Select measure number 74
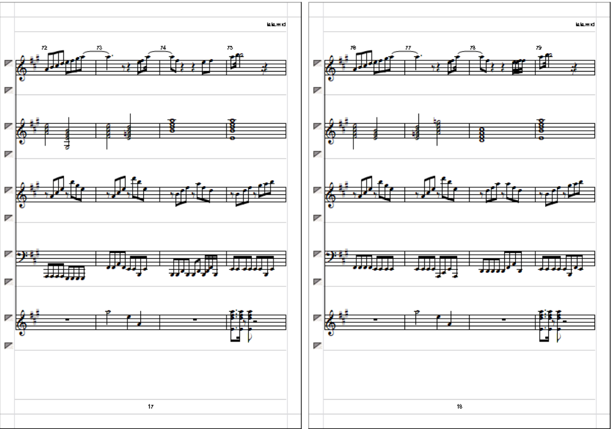This screenshot has height=429, width=611. coord(163,48)
